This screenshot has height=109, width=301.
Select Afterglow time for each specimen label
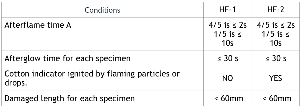click(67, 58)
